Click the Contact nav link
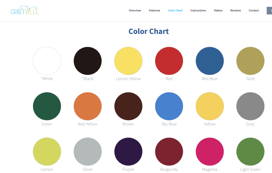This screenshot has height=173, width=272. coord(254,10)
